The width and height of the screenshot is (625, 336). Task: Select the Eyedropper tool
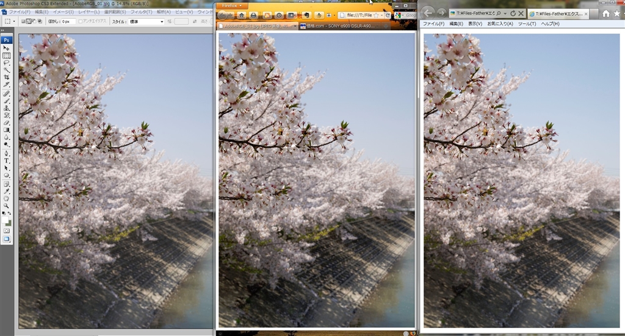(6, 191)
